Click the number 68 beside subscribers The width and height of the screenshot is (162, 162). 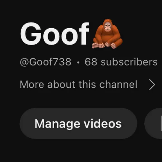91,62
